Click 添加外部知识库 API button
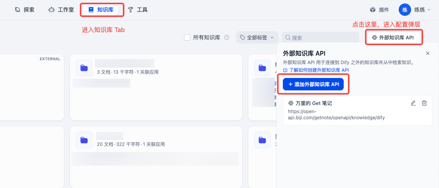This screenshot has height=188, width=439. 313,84
